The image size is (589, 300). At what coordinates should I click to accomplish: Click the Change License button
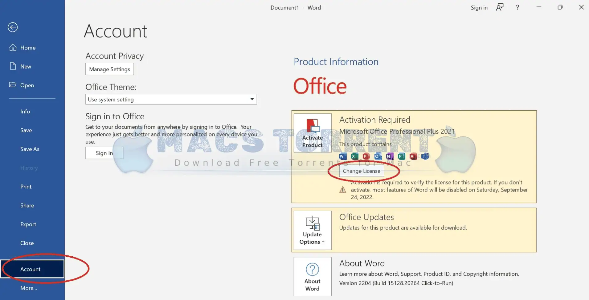pyautogui.click(x=362, y=171)
